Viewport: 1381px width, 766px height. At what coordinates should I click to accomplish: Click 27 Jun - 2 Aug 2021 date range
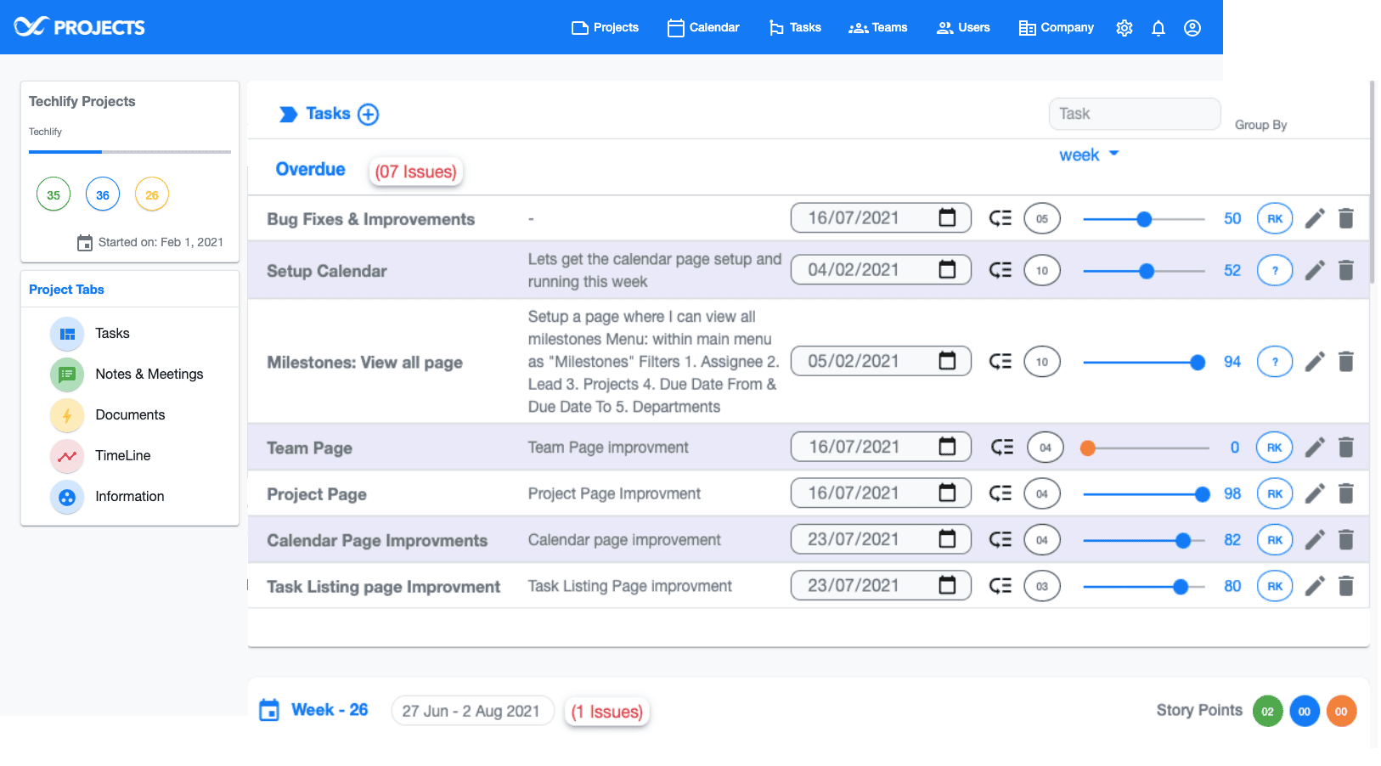coord(472,711)
